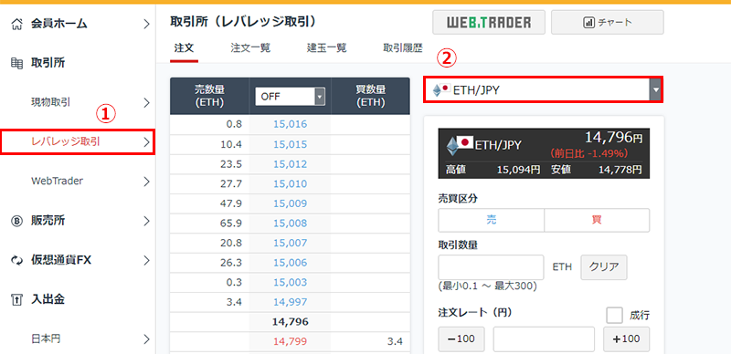Viewport: 731px width, 354px height.
Task: Open the OFF grouping dropdown in order book
Action: 290,97
